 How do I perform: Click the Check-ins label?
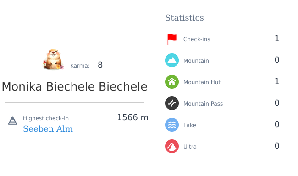pyautogui.click(x=197, y=39)
